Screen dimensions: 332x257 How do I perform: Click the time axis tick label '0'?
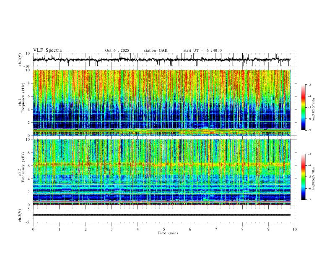(33, 229)
